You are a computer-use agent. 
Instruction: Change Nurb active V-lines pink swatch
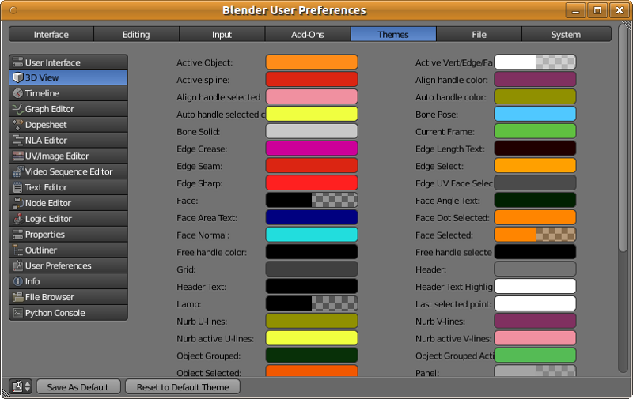click(x=535, y=338)
